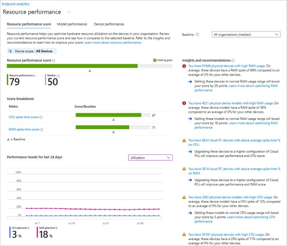This screenshot has height=246, width=287.
Task: Click the orange warning icon for 8624 cloud PC devices
Action: point(184,141)
